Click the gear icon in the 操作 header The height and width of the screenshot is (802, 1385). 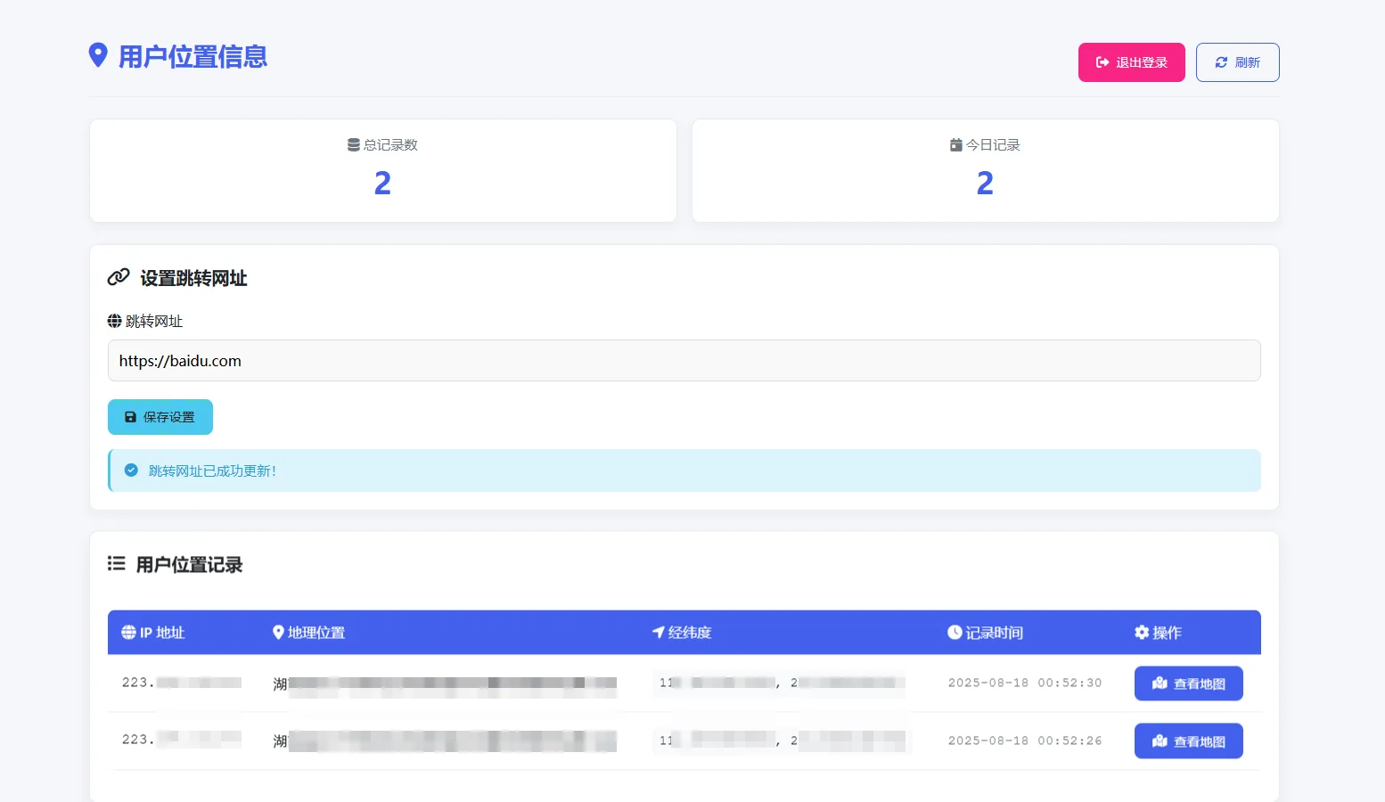(x=1142, y=632)
